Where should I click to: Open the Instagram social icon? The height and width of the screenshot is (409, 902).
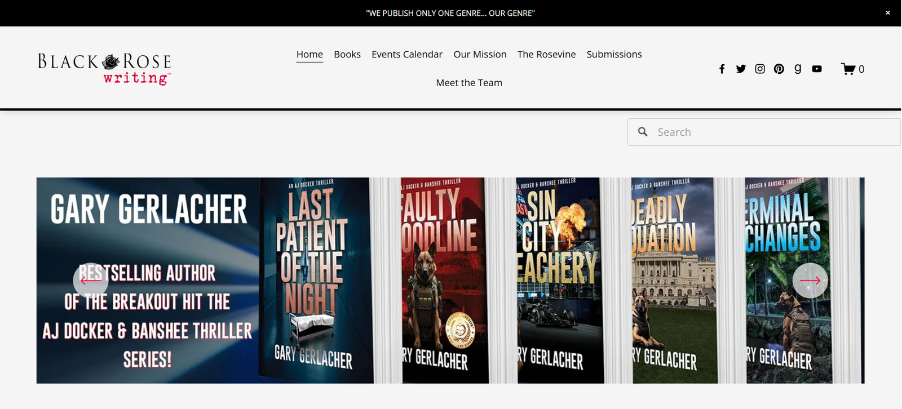(760, 69)
